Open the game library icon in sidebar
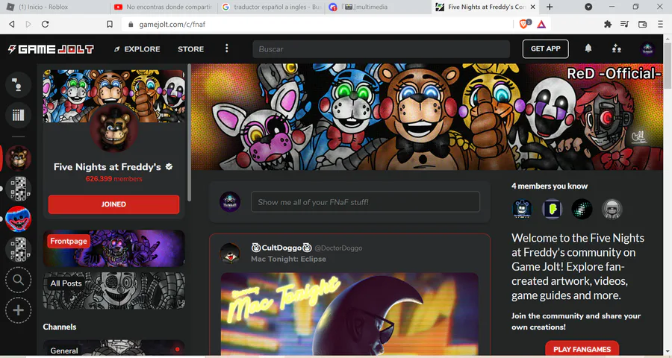 [18, 115]
